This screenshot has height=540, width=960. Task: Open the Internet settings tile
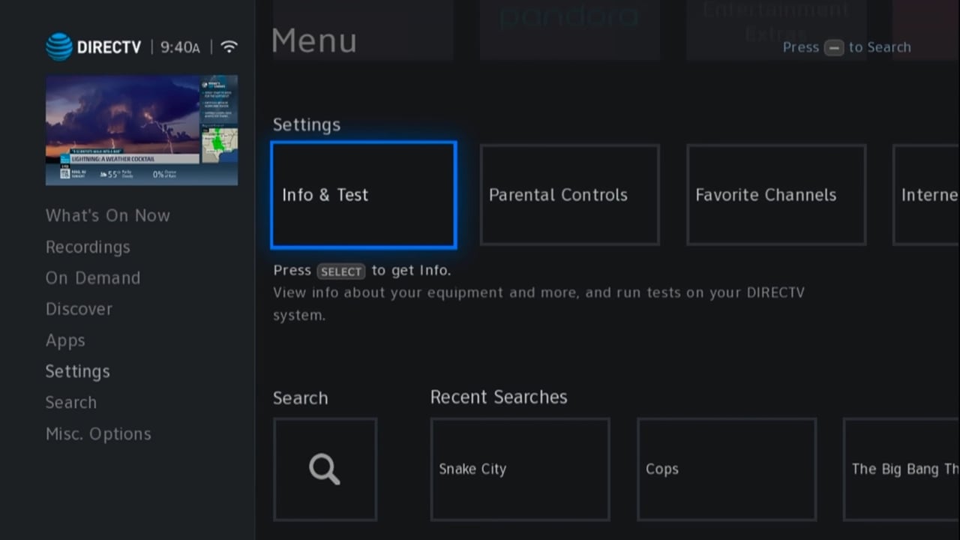(x=930, y=195)
